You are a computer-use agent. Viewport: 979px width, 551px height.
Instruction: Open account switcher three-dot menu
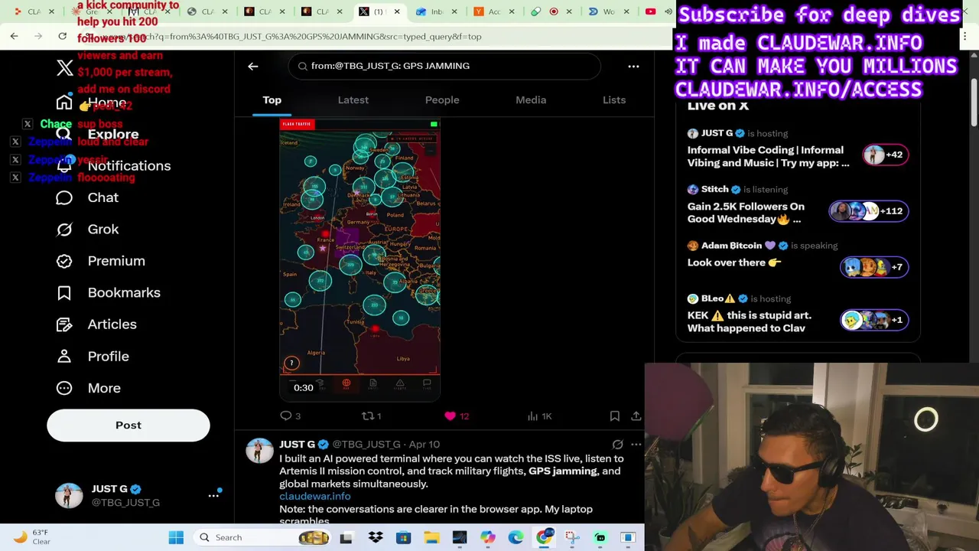click(x=213, y=496)
